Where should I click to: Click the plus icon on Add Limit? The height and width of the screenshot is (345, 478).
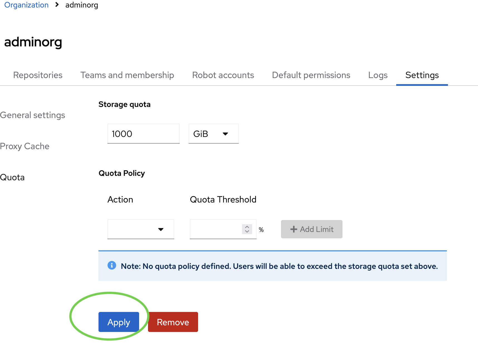point(294,229)
